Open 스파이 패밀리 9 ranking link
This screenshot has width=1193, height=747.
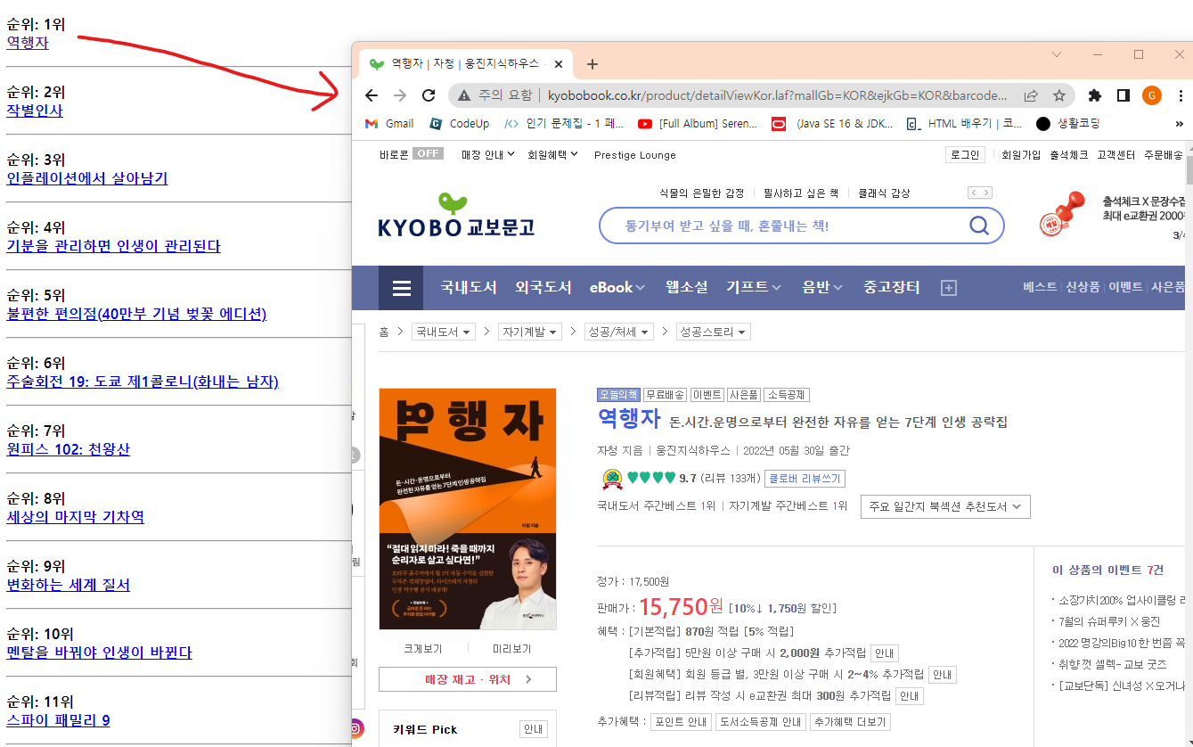[x=59, y=720]
